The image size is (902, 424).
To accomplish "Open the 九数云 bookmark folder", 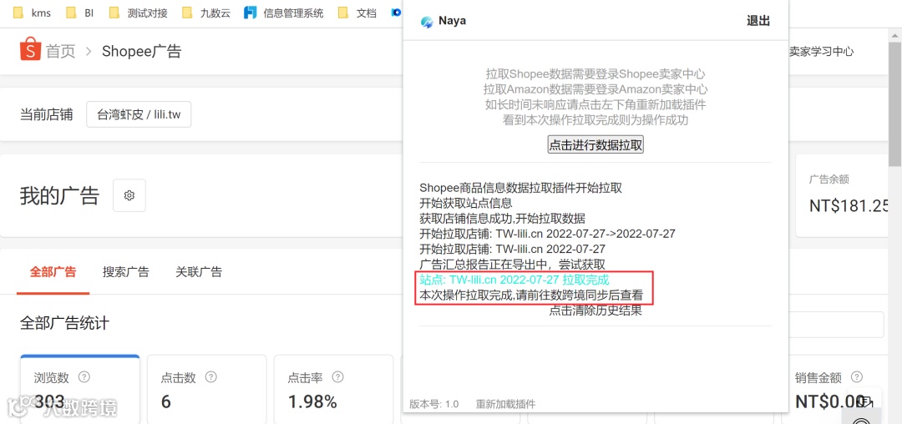I will (205, 13).
